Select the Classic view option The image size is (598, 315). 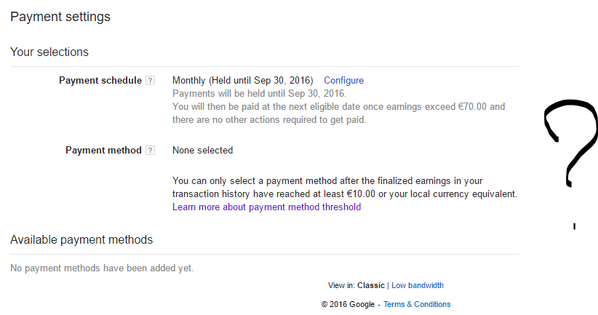(x=371, y=285)
